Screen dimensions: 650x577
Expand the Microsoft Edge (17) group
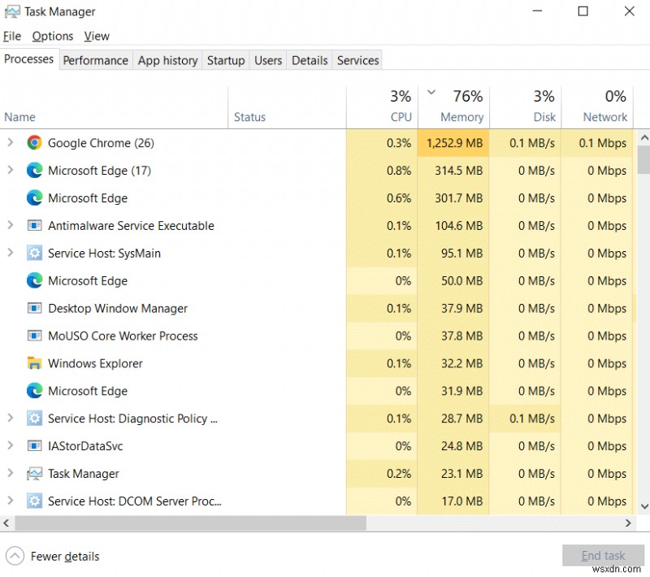(x=11, y=170)
